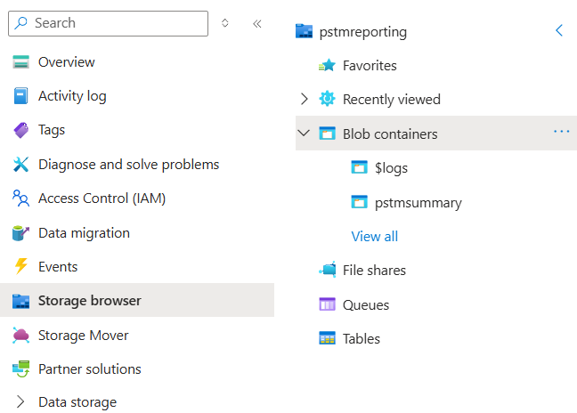
Task: Click the purple Tags icon
Action: [21, 130]
